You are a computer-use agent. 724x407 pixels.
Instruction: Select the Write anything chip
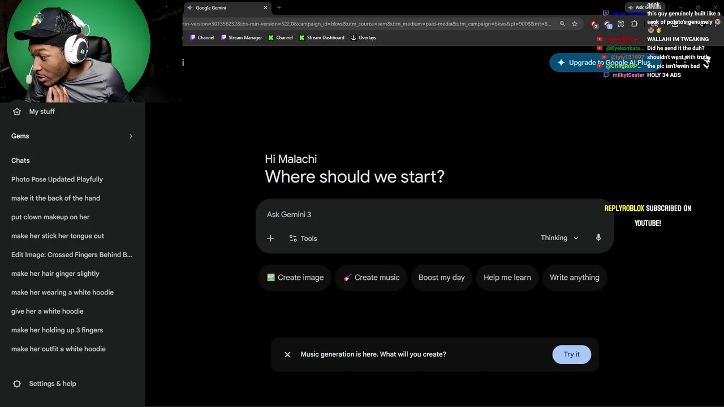tap(574, 278)
